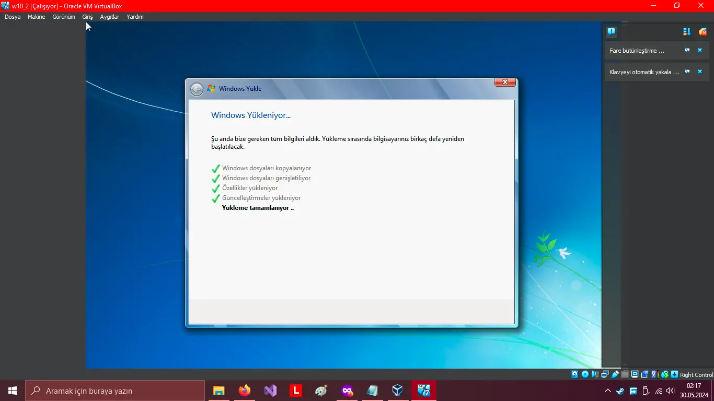Click the Windows Yükleniyor... heading
The height and width of the screenshot is (401, 714).
251,115
